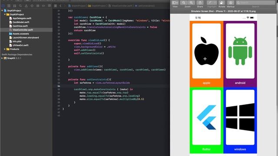
Task: Open the View dropdown in Preview
Action: click(175, 3)
